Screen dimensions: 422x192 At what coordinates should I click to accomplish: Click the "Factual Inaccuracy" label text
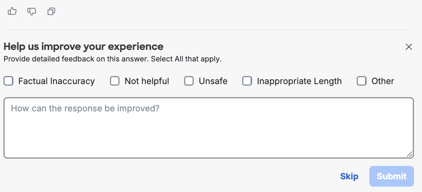click(56, 81)
